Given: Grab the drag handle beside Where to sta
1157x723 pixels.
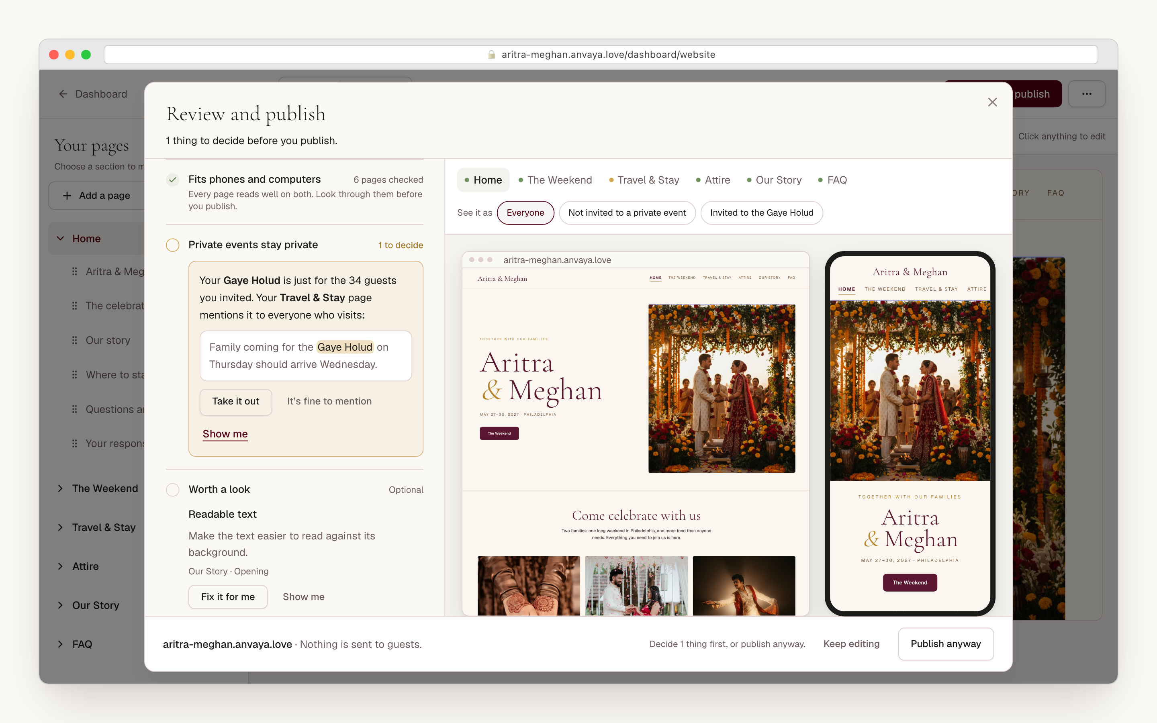Looking at the screenshot, I should pos(75,375).
